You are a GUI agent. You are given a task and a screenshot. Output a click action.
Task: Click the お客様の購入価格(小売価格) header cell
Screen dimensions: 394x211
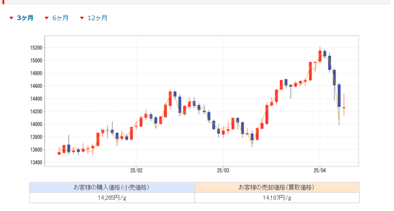pyautogui.click(x=112, y=187)
